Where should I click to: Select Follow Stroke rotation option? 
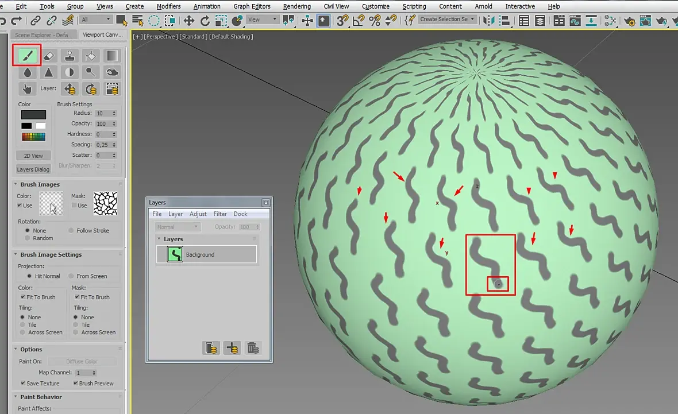coord(72,230)
